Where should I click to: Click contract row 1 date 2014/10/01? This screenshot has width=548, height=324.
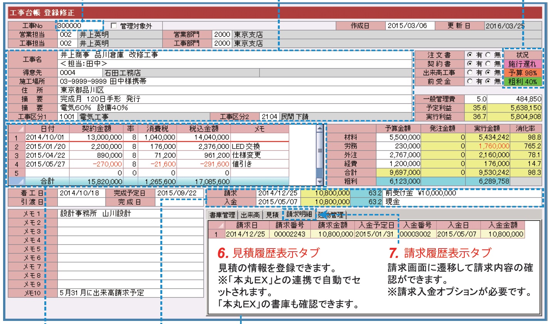[47, 137]
